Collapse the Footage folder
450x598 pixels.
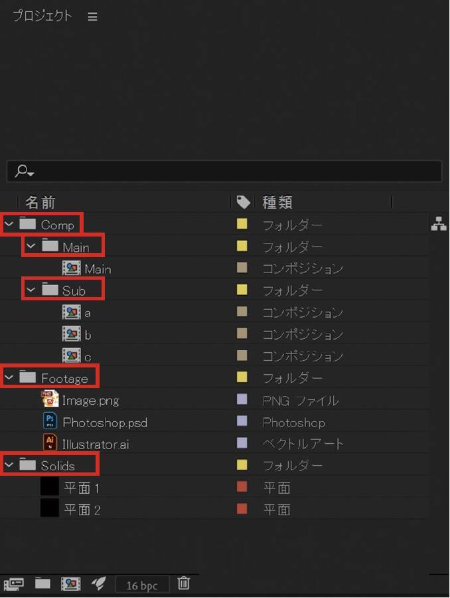coord(9,377)
